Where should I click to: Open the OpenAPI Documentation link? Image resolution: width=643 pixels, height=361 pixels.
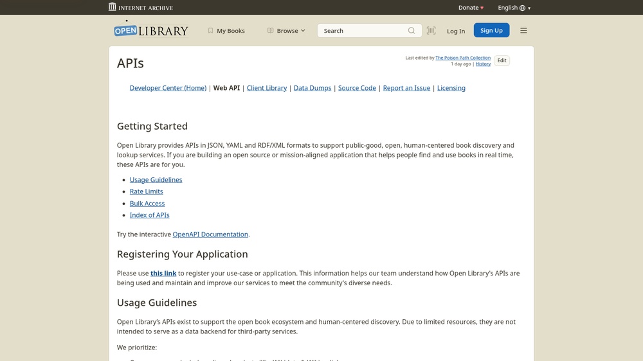coord(210,234)
